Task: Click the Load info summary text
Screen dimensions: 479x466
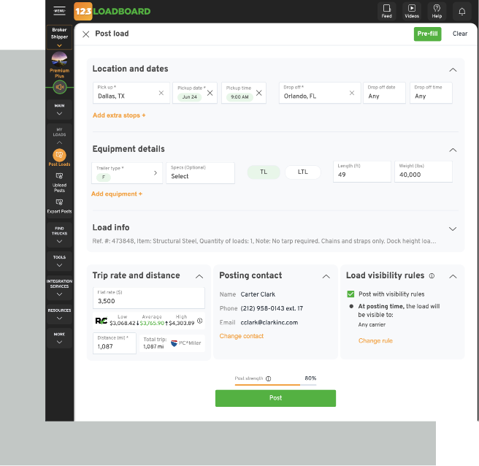Action: point(264,241)
